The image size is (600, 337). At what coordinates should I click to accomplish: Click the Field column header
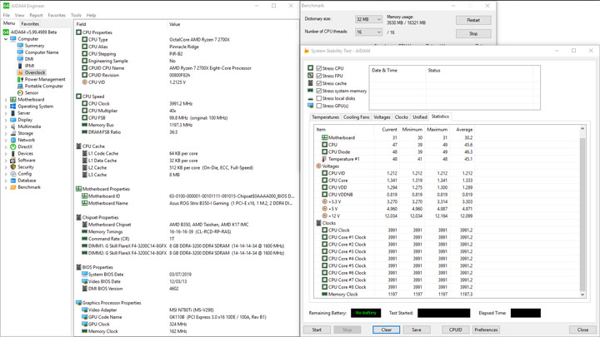click(x=121, y=24)
